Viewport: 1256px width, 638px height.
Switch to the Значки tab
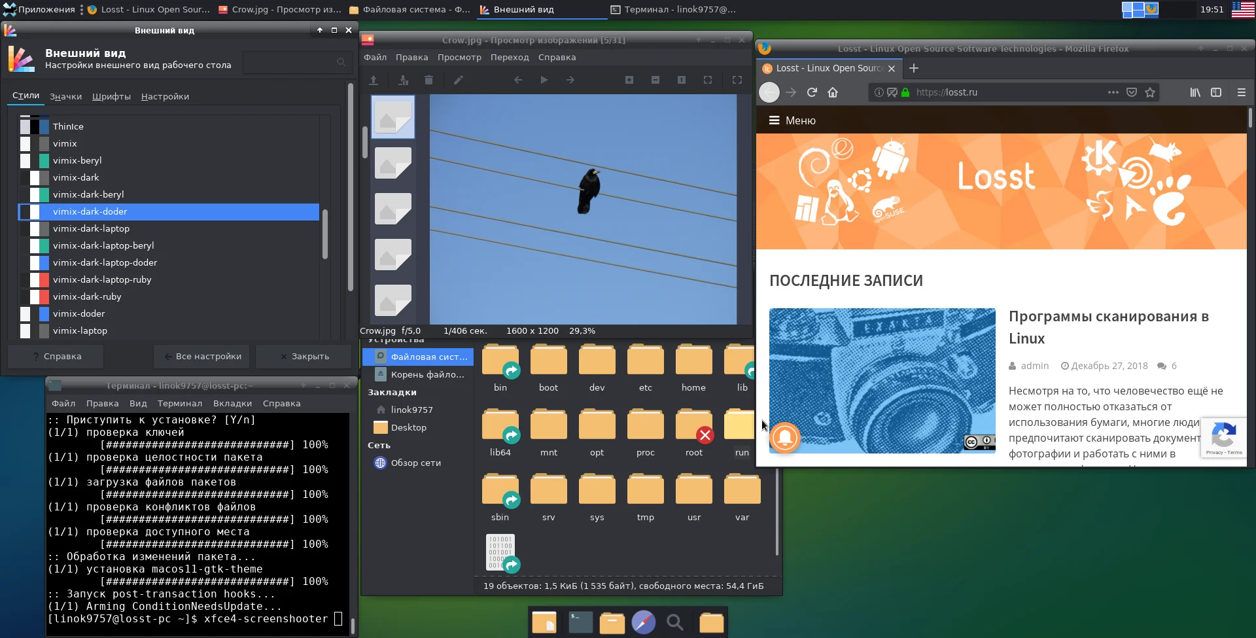65,96
